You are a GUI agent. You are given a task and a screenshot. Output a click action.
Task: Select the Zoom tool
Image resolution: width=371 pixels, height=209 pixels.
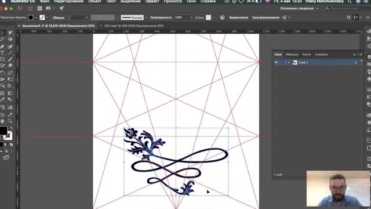tap(10, 121)
